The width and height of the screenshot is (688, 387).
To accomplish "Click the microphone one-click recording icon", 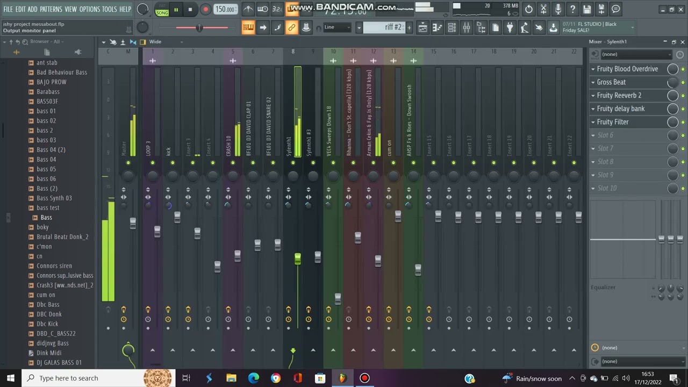I will pyautogui.click(x=558, y=9).
